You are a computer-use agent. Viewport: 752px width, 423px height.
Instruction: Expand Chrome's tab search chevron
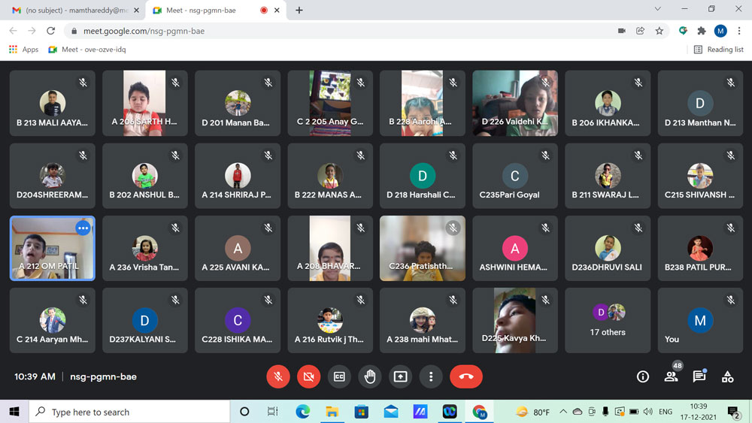click(x=657, y=10)
